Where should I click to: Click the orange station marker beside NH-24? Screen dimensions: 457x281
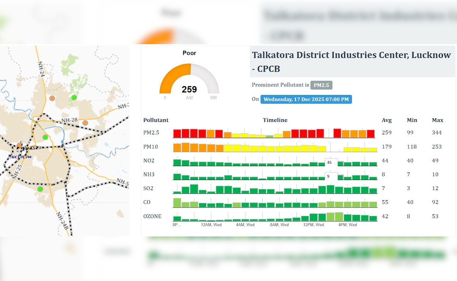pos(52,98)
